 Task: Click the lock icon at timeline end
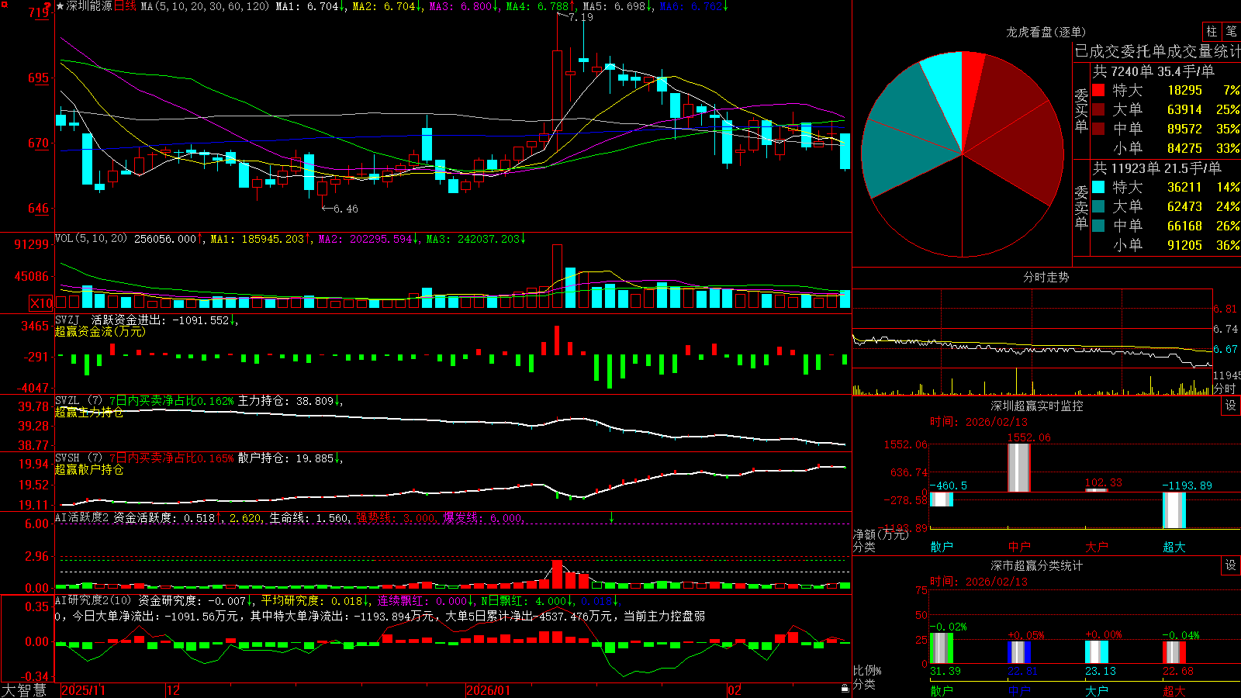[x=845, y=689]
